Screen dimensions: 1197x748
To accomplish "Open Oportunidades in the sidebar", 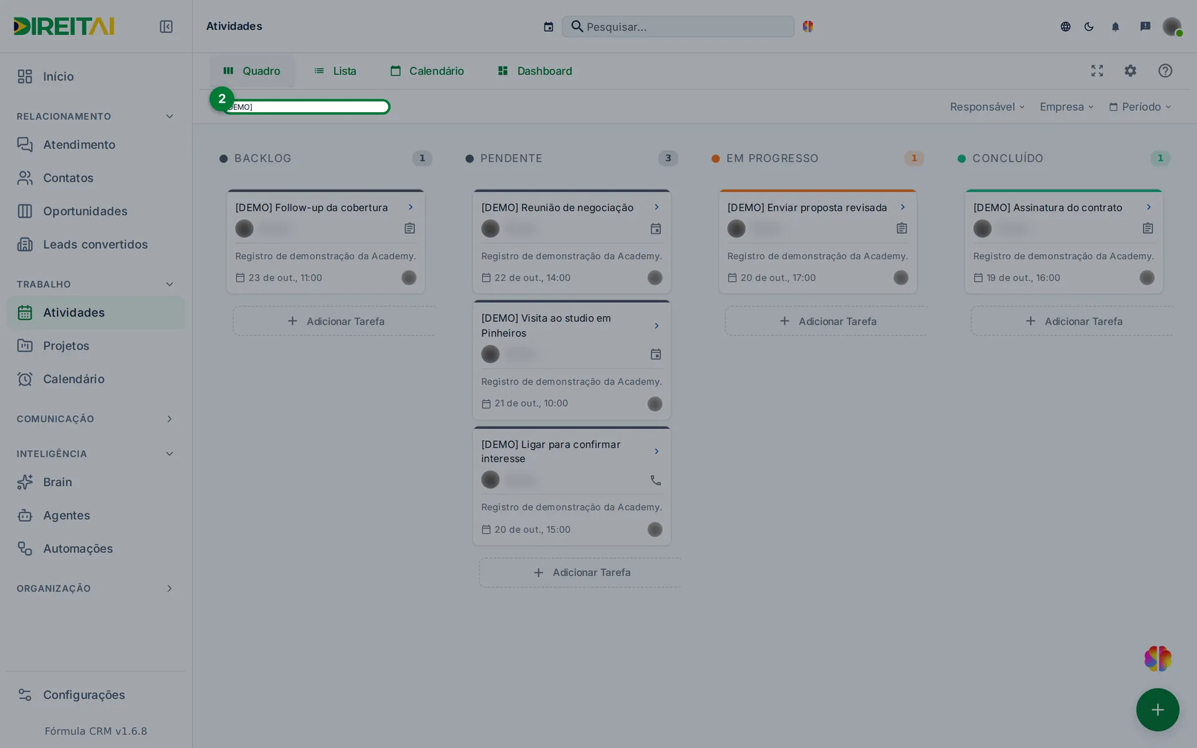I will [x=95, y=211].
